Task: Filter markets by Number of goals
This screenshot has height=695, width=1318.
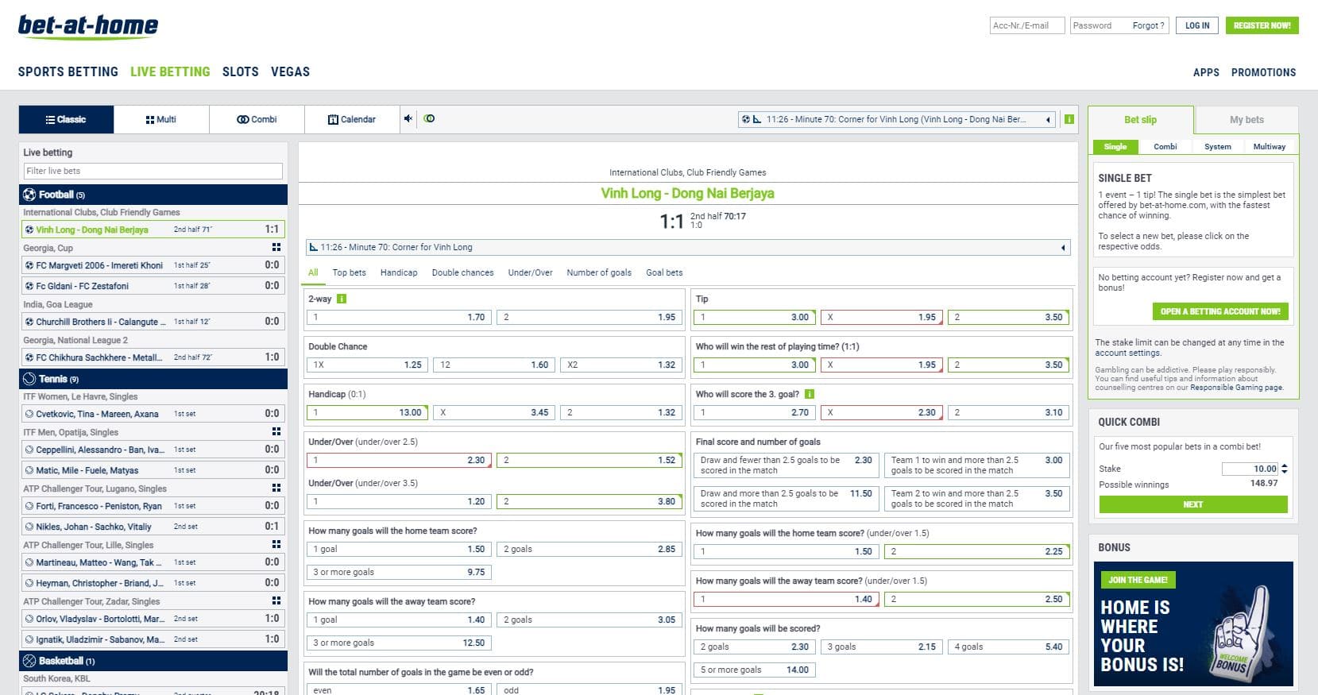Action: tap(599, 272)
